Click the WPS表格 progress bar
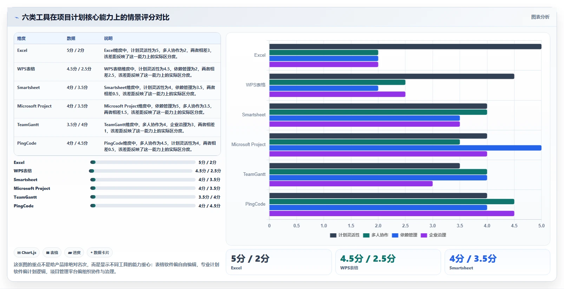The height and width of the screenshot is (289, 564). click(140, 171)
